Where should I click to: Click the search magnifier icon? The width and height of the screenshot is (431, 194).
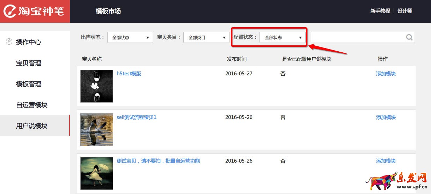pyautogui.click(x=409, y=37)
